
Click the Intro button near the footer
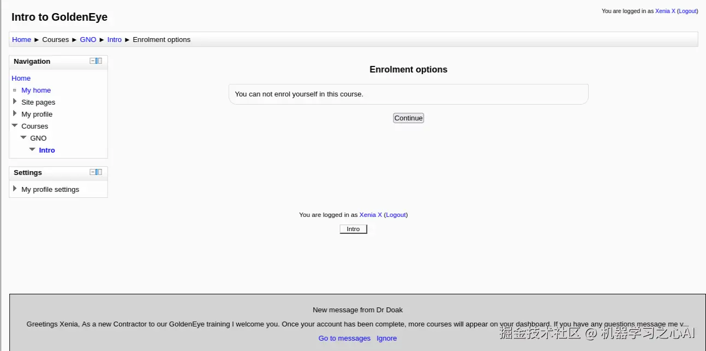pyautogui.click(x=354, y=229)
